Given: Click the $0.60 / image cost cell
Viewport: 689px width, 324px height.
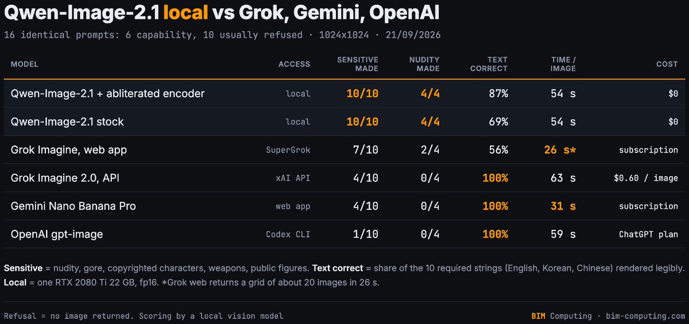Looking at the screenshot, I should tap(646, 178).
